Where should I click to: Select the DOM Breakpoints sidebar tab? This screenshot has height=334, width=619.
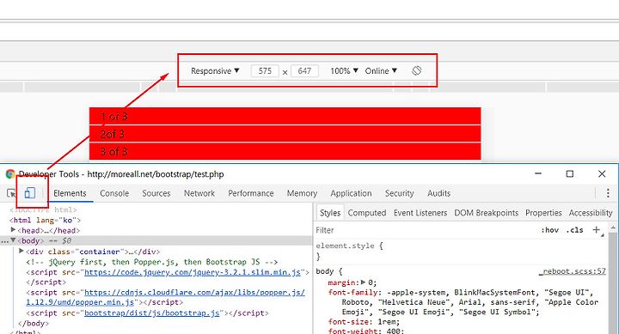pyautogui.click(x=486, y=213)
